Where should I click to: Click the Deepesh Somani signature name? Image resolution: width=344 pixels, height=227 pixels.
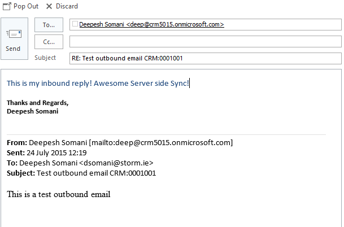(33, 111)
